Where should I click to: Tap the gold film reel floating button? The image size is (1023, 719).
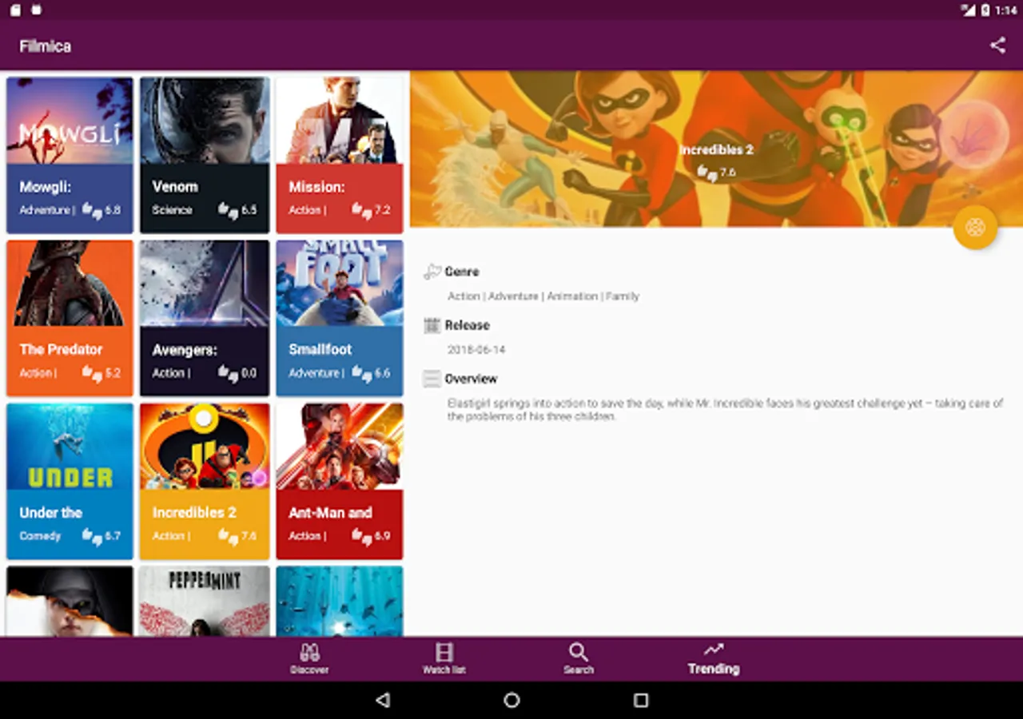pyautogui.click(x=975, y=228)
